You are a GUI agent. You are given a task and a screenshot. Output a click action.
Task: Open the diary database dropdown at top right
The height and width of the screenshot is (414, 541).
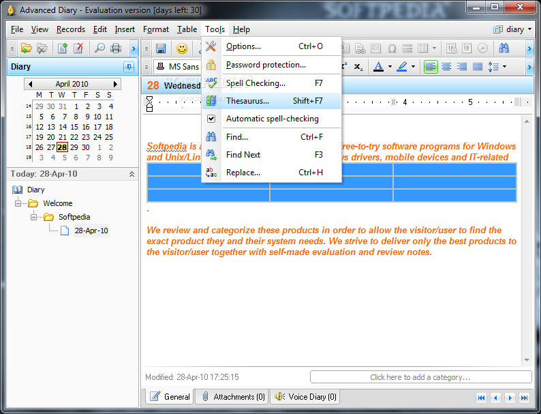tap(512, 29)
